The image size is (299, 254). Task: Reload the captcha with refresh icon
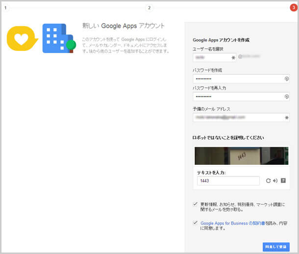coord(268,180)
